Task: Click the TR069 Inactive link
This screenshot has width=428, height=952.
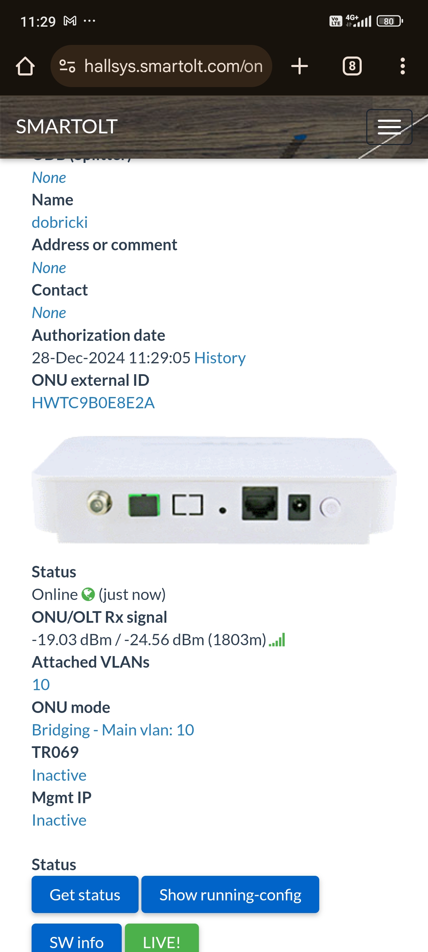Action: pos(59,775)
